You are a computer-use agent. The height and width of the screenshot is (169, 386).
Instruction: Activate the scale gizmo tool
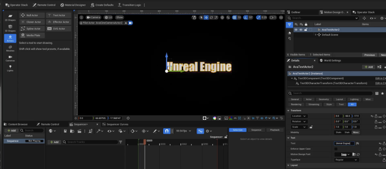pyautogui.click(x=216, y=17)
